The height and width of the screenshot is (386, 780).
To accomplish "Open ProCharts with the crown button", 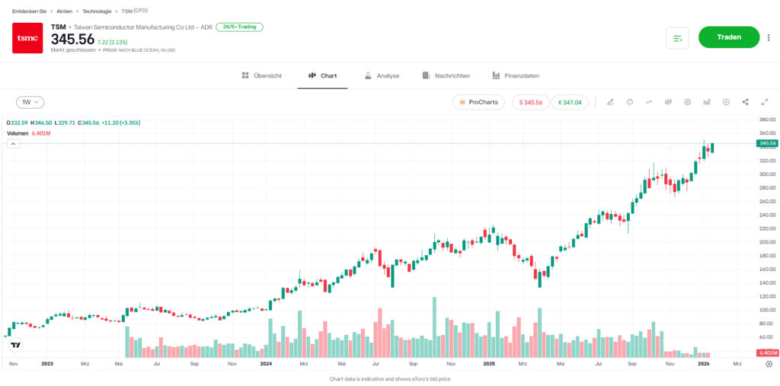I will (x=478, y=102).
